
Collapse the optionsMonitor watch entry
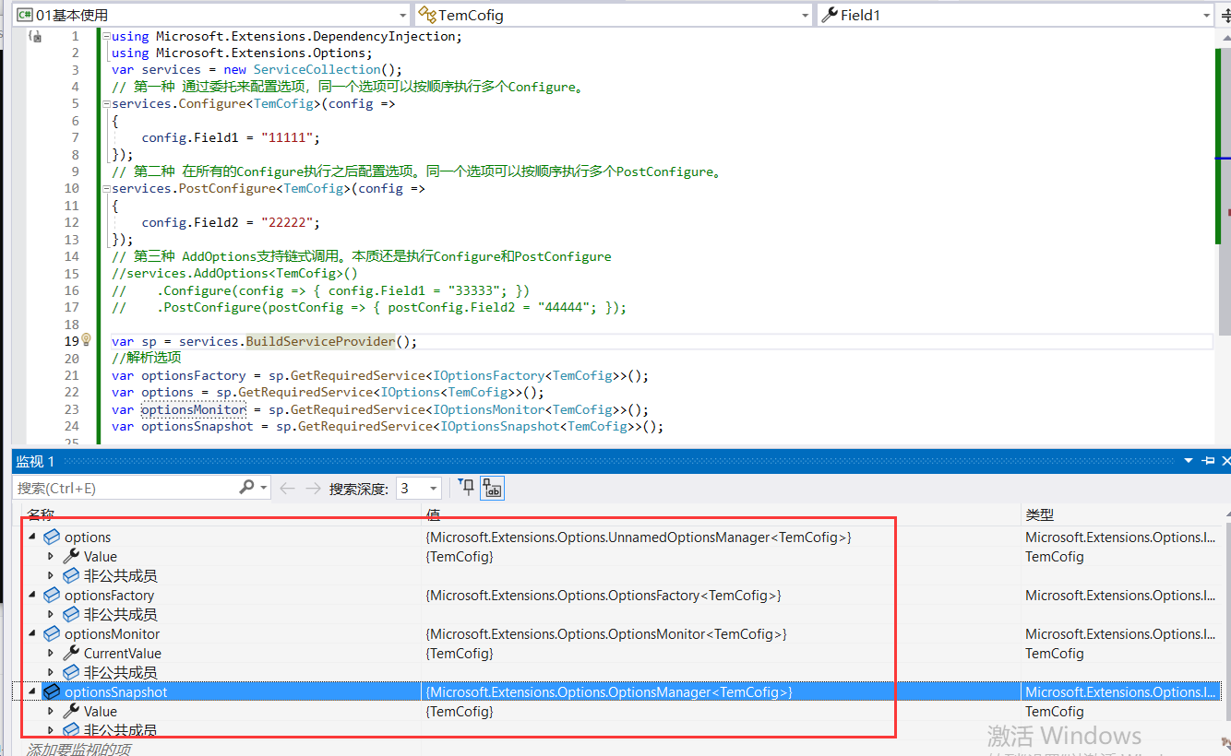32,634
